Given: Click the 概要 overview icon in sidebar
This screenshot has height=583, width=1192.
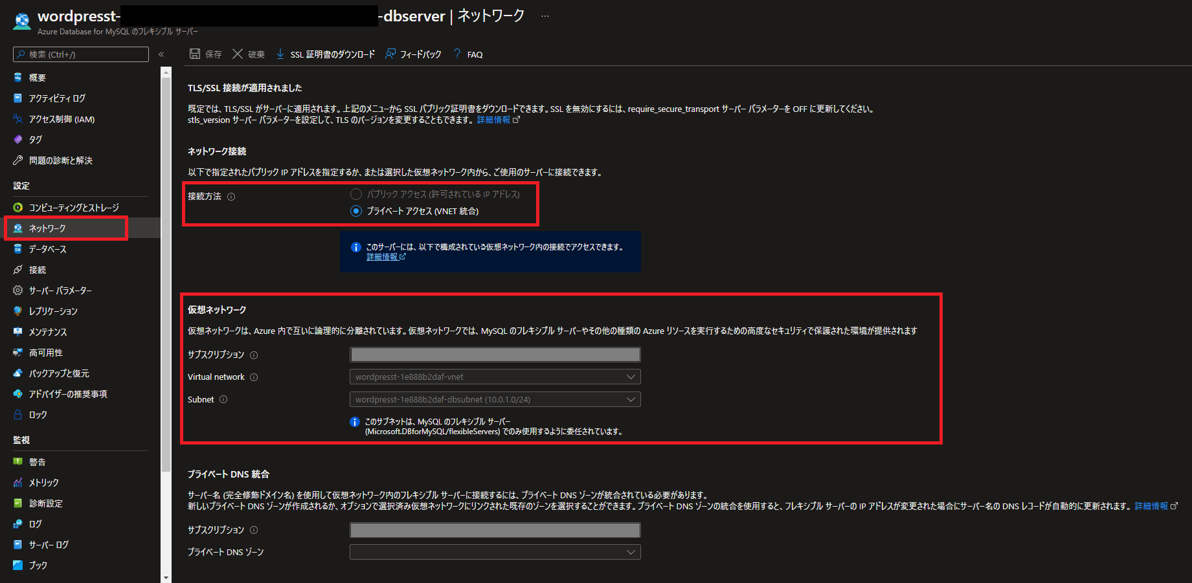Looking at the screenshot, I should click(18, 78).
